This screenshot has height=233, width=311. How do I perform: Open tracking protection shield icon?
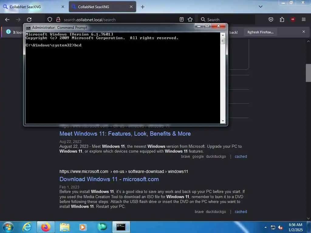[50, 19]
